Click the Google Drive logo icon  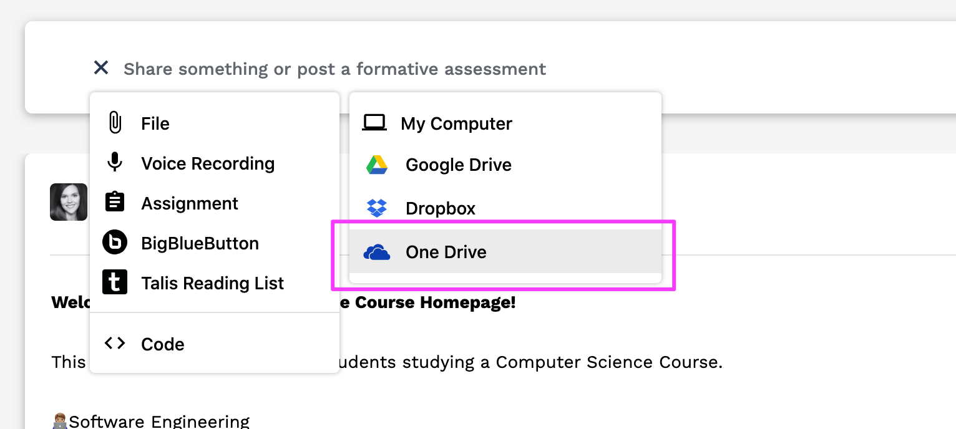click(377, 165)
